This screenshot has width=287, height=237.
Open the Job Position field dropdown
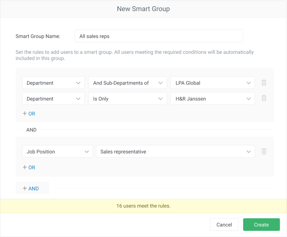coord(58,152)
